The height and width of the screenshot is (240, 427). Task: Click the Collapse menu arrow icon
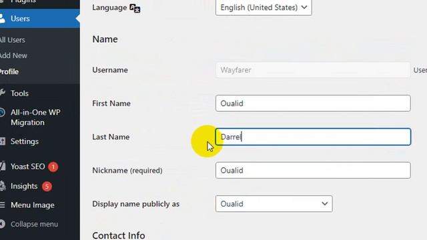point(3,224)
